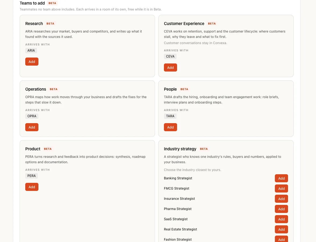This screenshot has width=316, height=242.
Task: Add the SaaS Strategist
Action: click(281, 219)
